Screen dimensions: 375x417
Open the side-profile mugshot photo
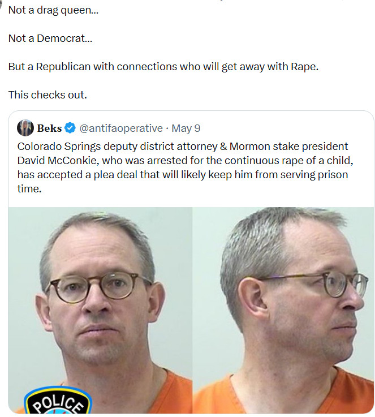pos(283,310)
